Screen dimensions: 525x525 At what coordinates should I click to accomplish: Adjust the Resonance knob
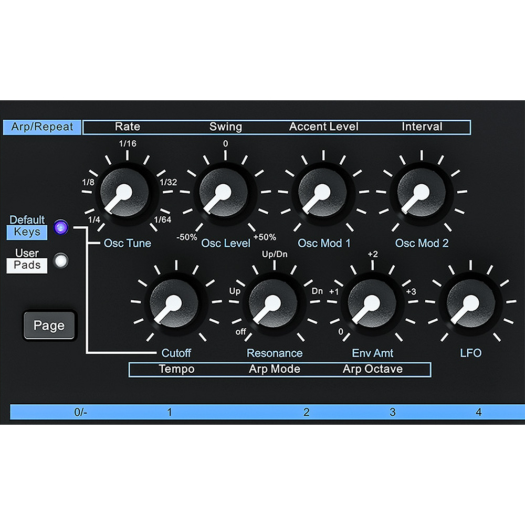point(273,303)
